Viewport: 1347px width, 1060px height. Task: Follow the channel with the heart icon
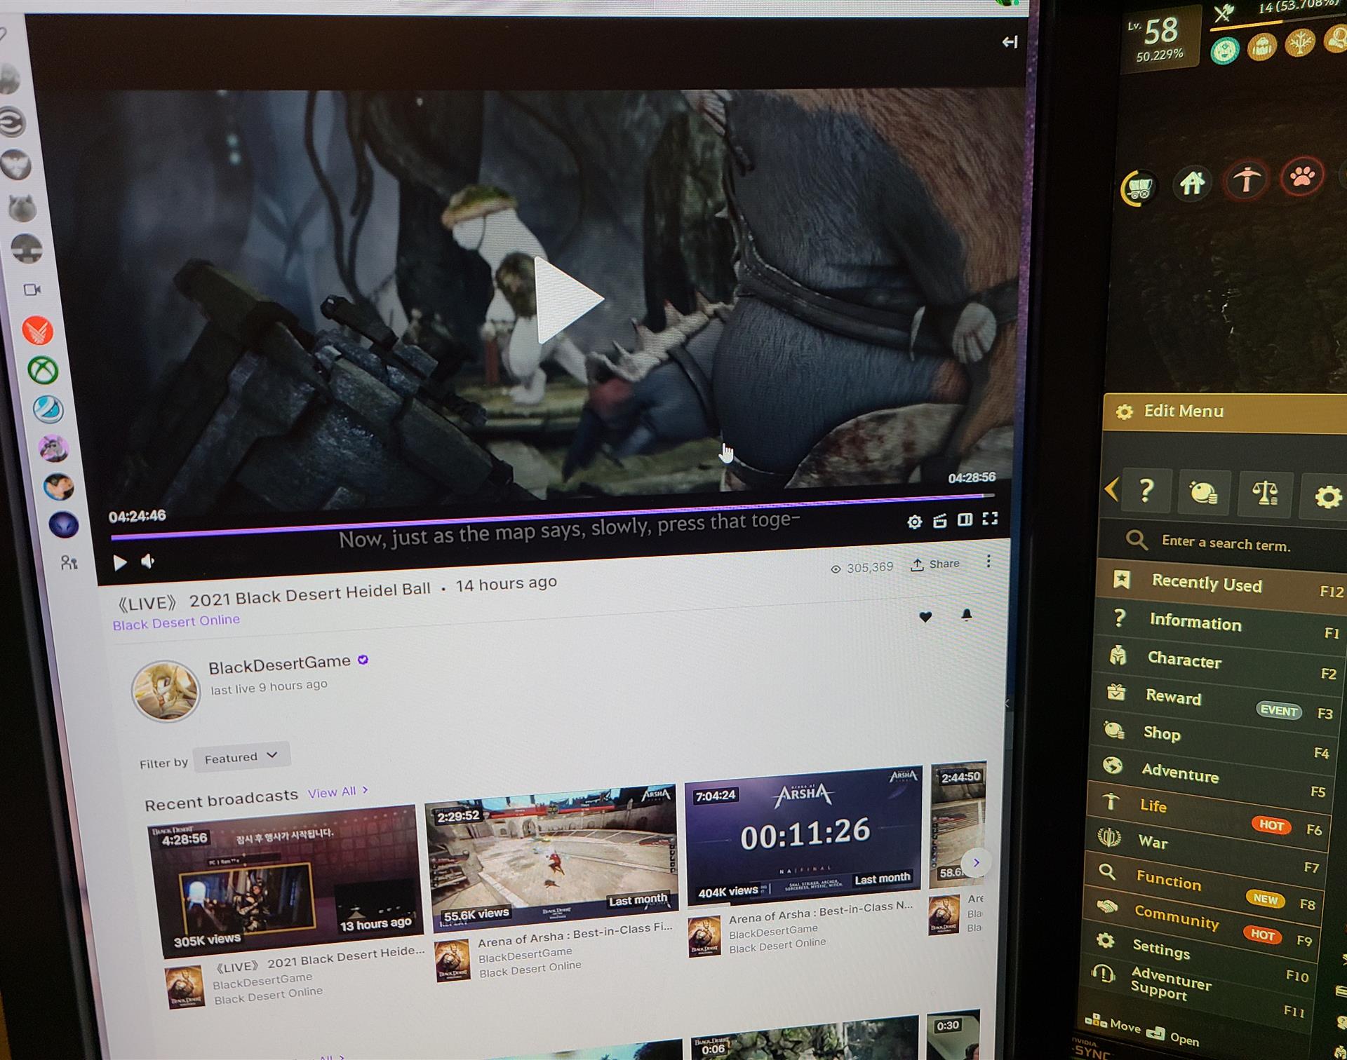[x=925, y=617]
